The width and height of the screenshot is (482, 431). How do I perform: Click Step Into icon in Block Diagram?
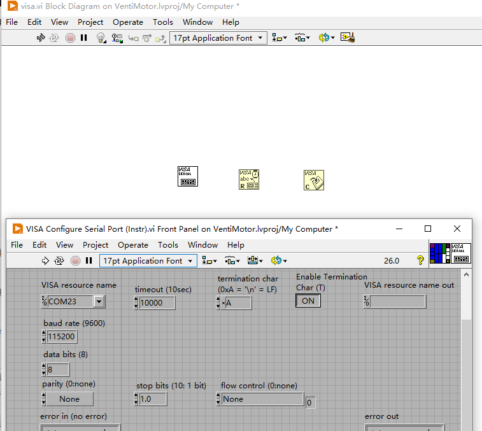click(x=134, y=38)
